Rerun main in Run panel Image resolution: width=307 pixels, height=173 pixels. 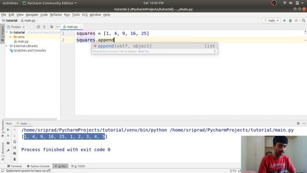coord(8,130)
